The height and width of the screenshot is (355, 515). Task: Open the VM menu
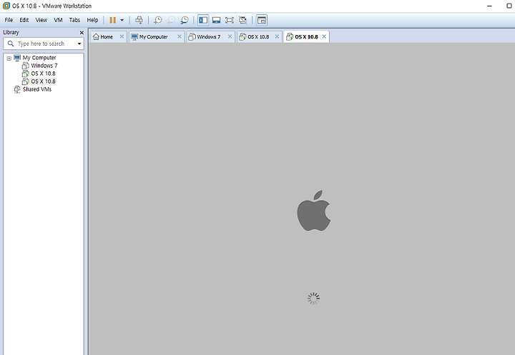pos(58,20)
